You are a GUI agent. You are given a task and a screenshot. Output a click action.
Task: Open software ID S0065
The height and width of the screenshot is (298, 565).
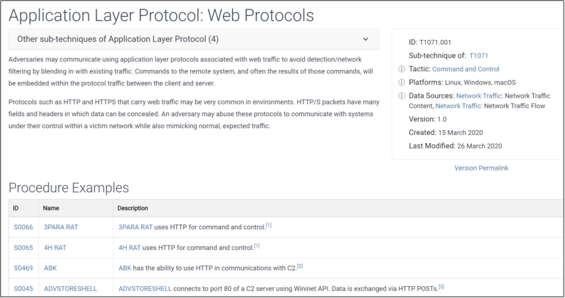tap(23, 247)
